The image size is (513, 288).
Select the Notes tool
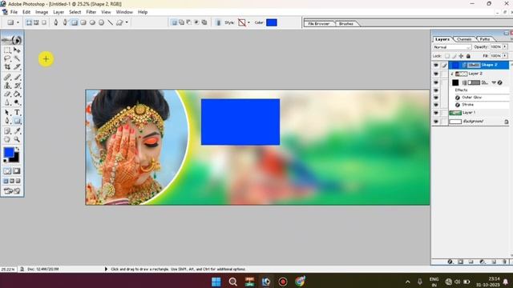click(7, 131)
